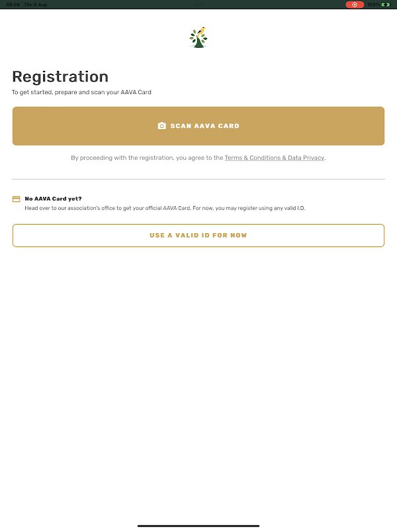Click the battery icon in status bar
Screen dimensions: 397x530
tap(386, 5)
